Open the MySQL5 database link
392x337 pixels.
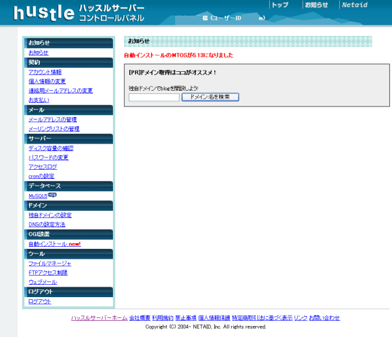click(x=38, y=196)
